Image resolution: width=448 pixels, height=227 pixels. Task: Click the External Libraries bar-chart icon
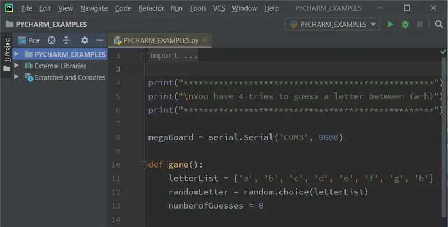(x=29, y=66)
